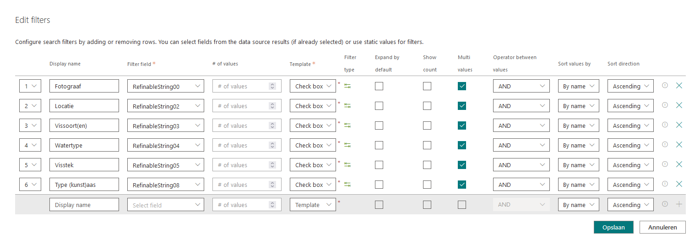Open the RefinableString02 filter field dropdown
Viewport: 700px width, 240px height.
tap(166, 106)
